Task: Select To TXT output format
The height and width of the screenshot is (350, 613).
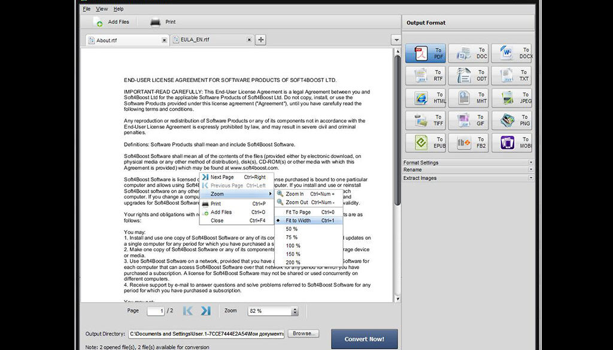Action: click(511, 75)
